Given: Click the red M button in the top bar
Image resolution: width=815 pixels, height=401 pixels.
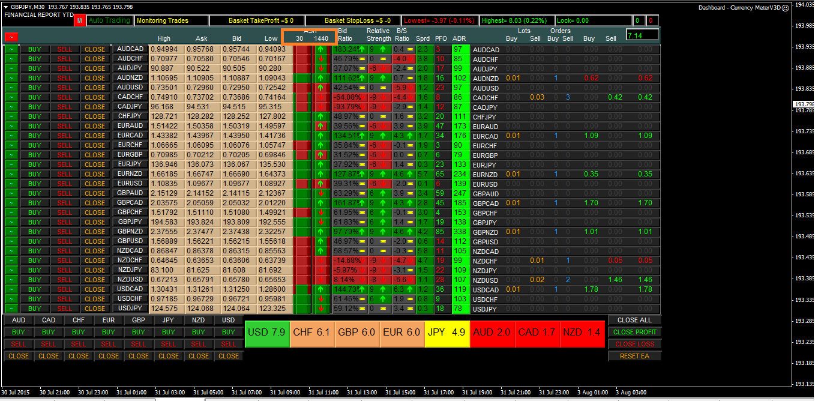Looking at the screenshot, I should 80,21.
